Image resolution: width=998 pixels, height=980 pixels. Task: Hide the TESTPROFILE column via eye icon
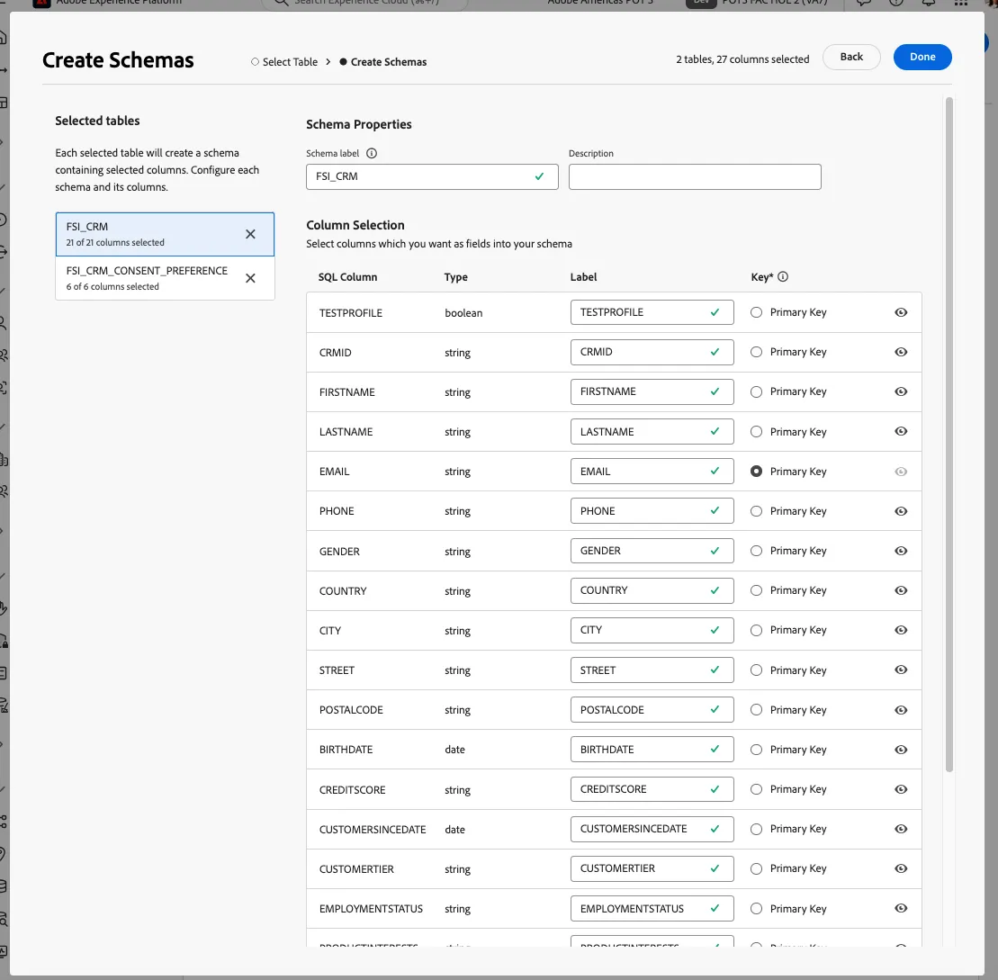901,312
